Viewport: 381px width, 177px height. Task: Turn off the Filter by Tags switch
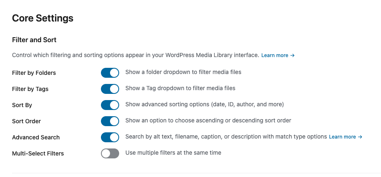[x=110, y=89]
